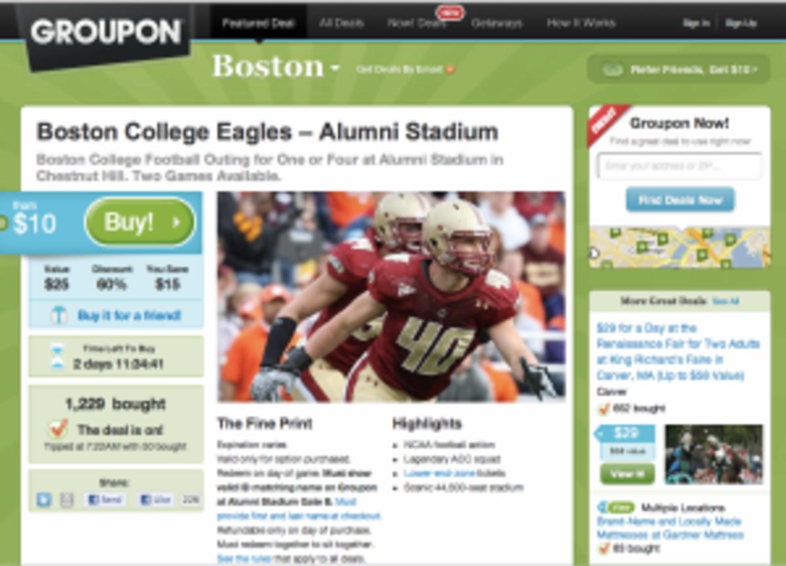Expand Get Deals By Email arrow

coord(450,69)
